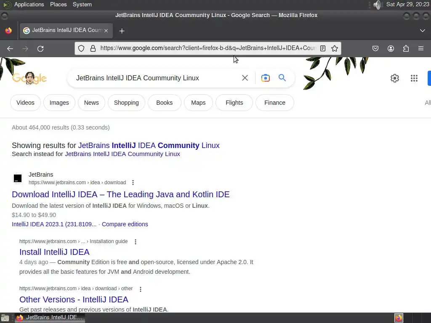431x323 pixels.
Task: Open the tracking protection shield icon
Action: (x=81, y=48)
